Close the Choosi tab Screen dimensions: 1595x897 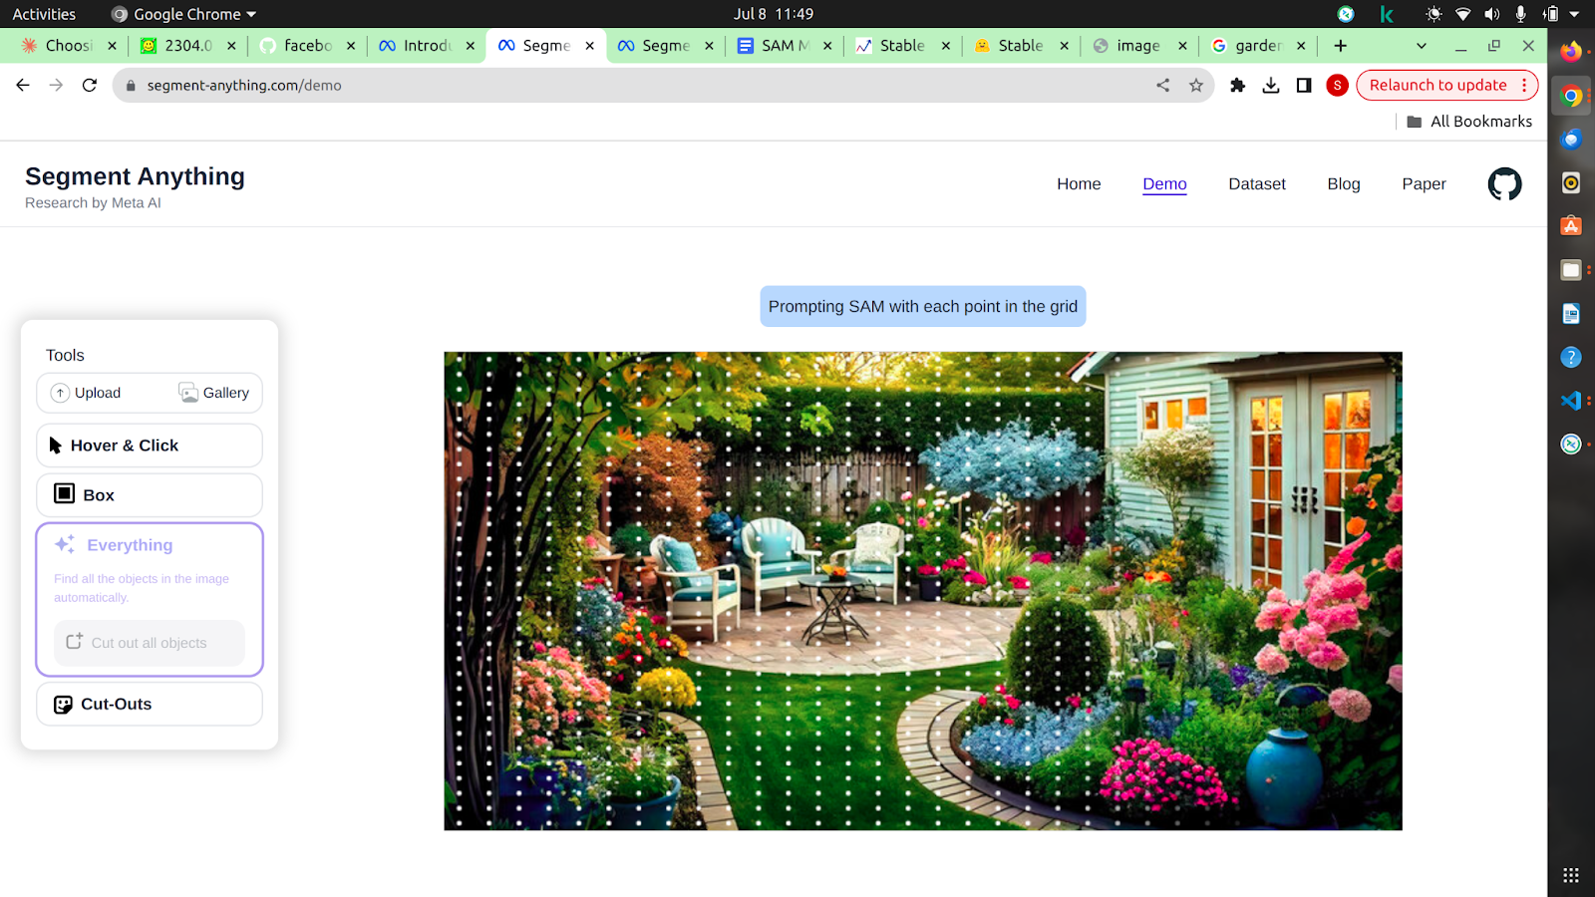(x=112, y=46)
